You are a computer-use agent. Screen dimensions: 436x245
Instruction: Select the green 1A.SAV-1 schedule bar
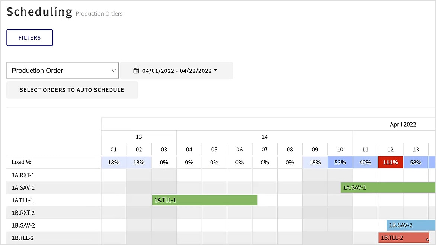pyautogui.click(x=387, y=187)
